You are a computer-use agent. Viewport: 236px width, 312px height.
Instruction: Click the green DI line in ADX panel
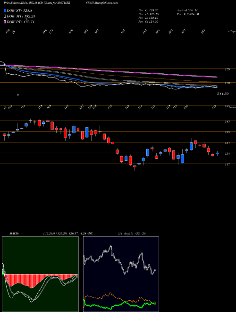pyautogui.click(x=119, y=305)
